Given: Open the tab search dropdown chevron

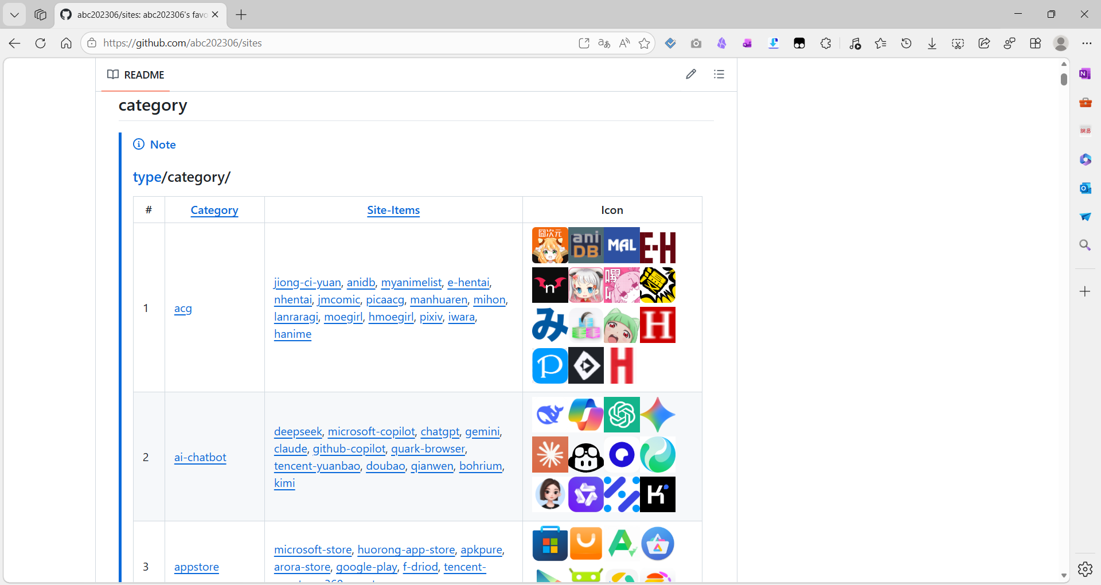Looking at the screenshot, I should coord(14,14).
